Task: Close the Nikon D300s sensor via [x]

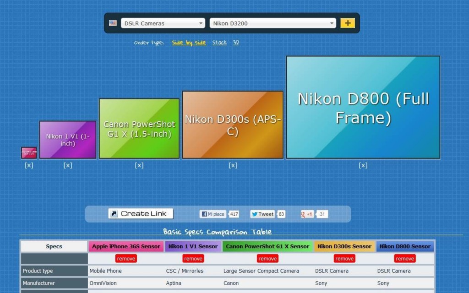Action: click(233, 165)
